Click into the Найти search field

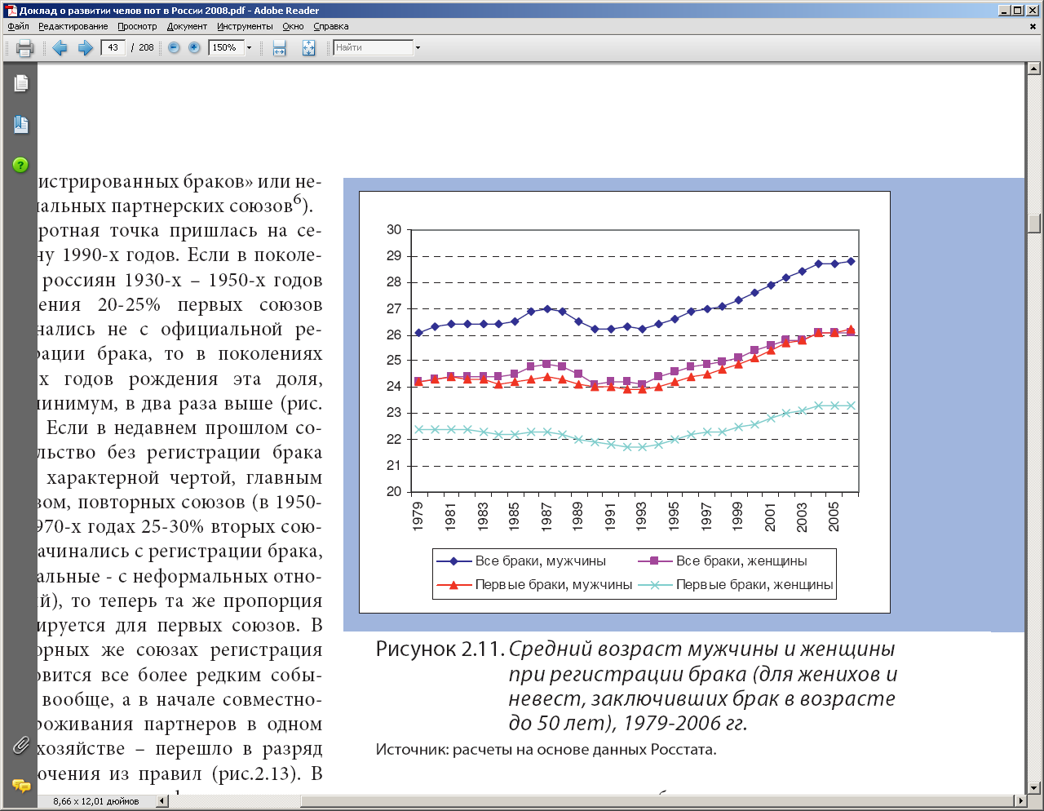click(374, 48)
